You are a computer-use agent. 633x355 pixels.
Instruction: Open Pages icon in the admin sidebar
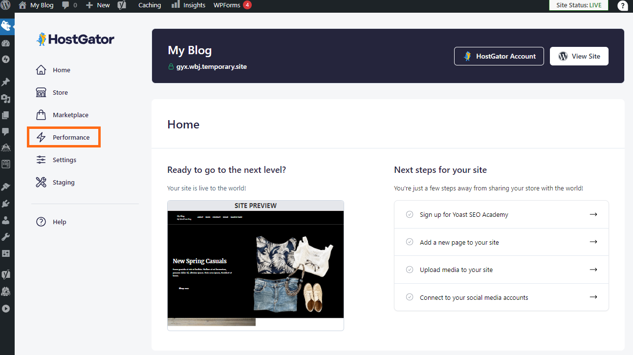6,115
